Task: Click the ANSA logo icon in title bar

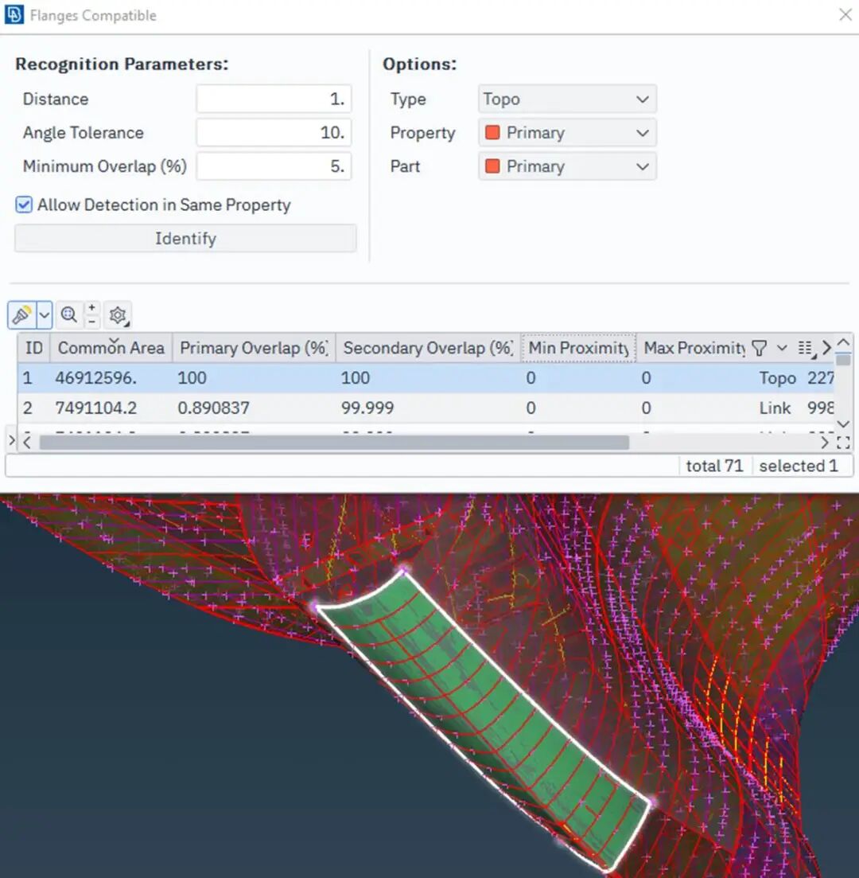Action: pos(14,15)
